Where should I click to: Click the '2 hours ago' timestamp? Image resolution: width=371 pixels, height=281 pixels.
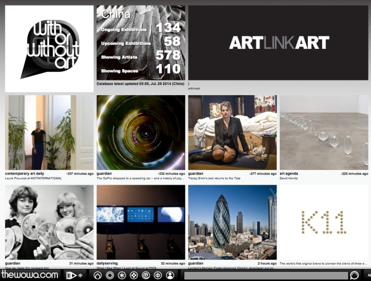(x=267, y=263)
